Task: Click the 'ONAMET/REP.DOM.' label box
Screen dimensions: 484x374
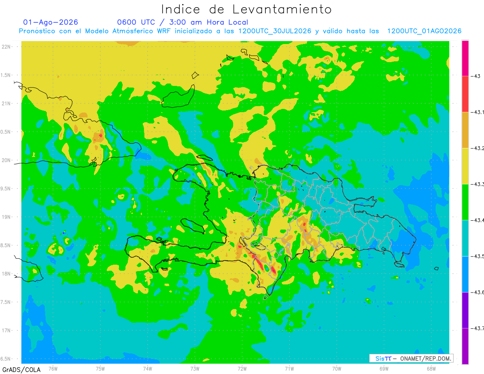Action: point(411,358)
